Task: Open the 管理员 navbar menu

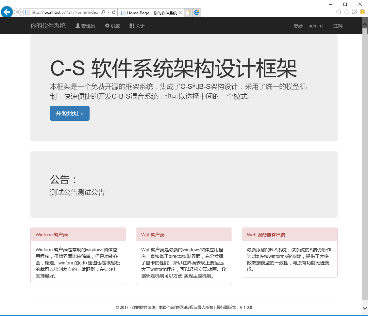Action: [85, 26]
